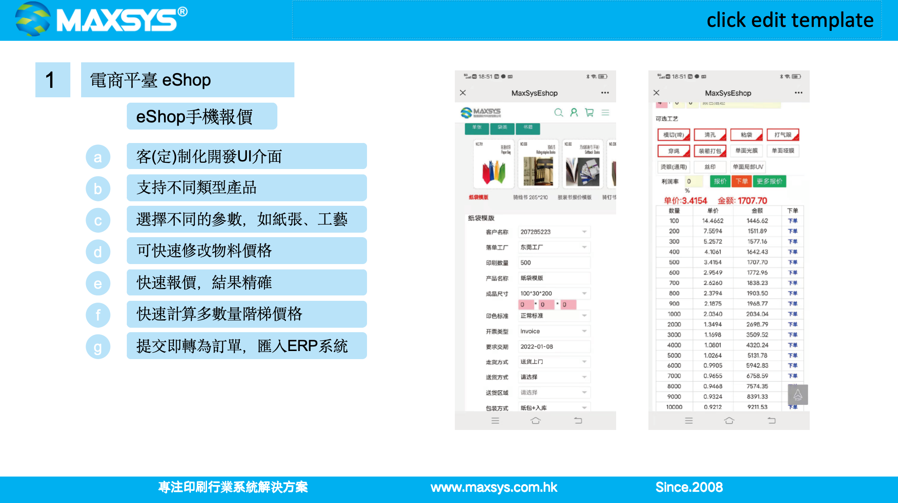Tap the scroll-to-top arrow over the price table
This screenshot has width=898, height=503.
(798, 395)
